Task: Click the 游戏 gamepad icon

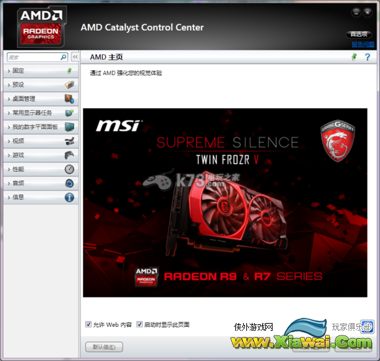Action: pos(69,155)
